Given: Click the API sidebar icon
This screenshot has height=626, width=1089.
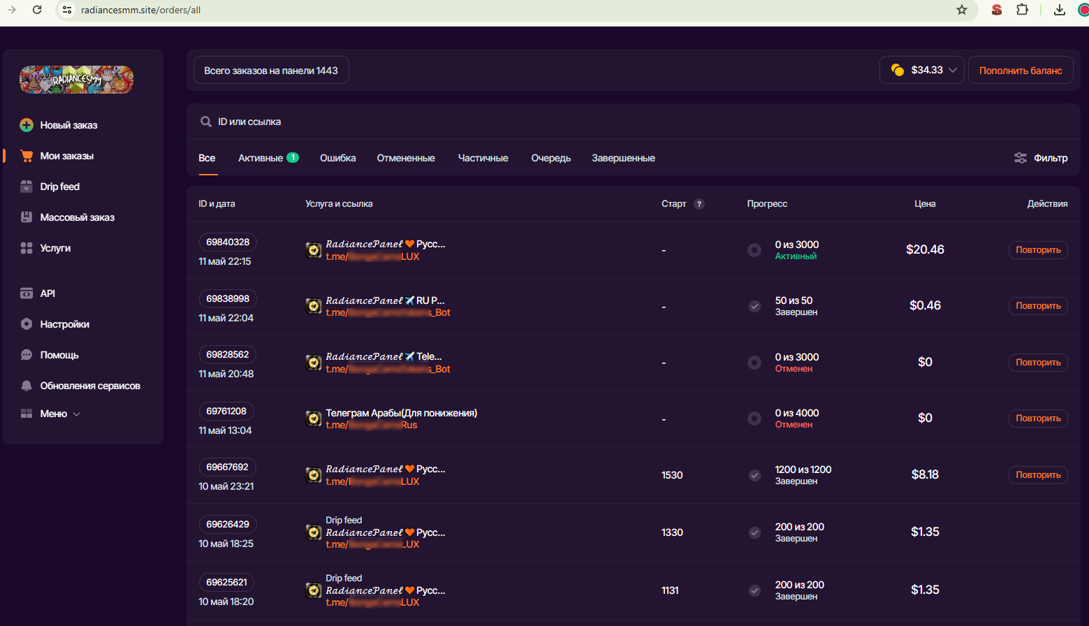Looking at the screenshot, I should [27, 293].
